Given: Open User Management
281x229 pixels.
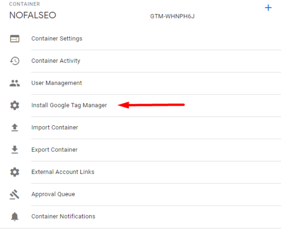Looking at the screenshot, I should point(56,83).
